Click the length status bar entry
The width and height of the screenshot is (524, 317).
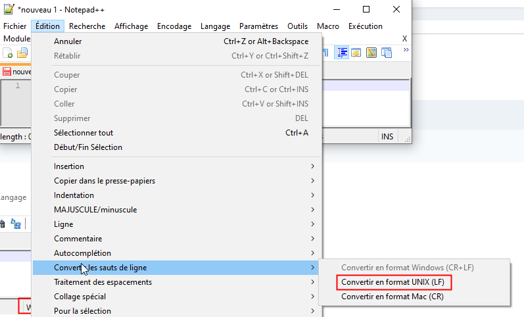(x=15, y=137)
